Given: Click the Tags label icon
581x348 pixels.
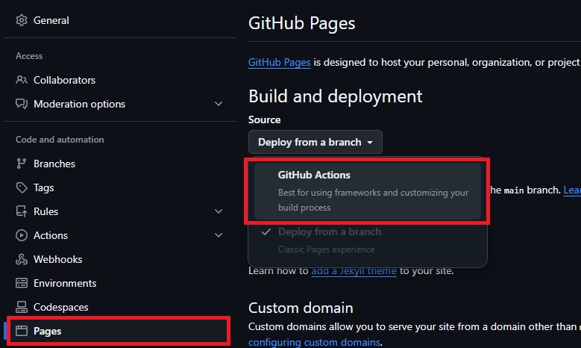Looking at the screenshot, I should click(x=22, y=187).
